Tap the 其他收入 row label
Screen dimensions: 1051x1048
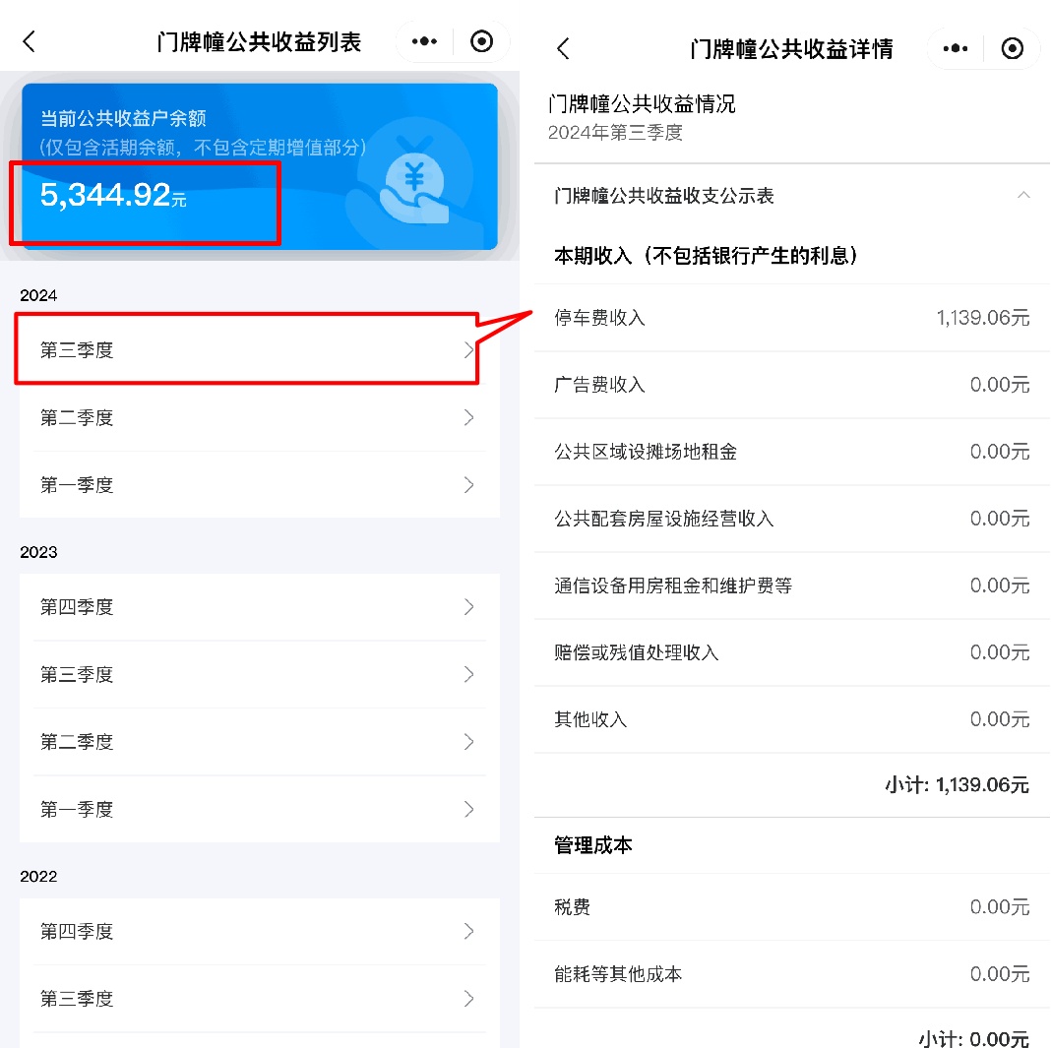click(590, 719)
